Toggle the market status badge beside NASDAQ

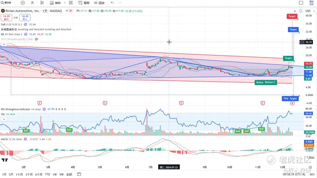(x=69, y=11)
